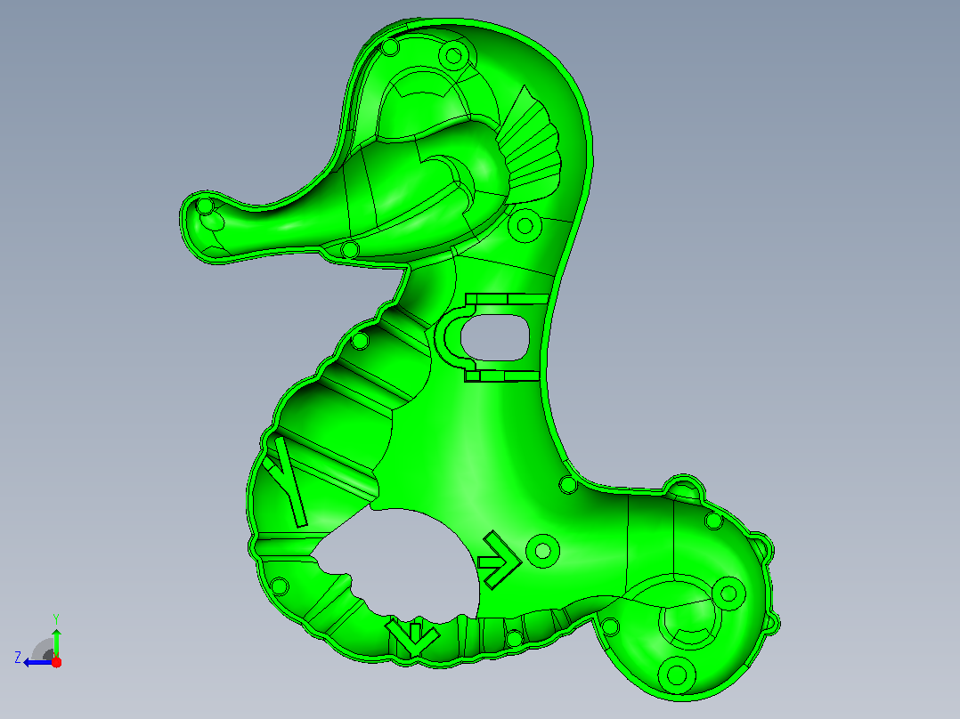
Task: Click the red X axis dot of the triad
Action: [x=56, y=662]
